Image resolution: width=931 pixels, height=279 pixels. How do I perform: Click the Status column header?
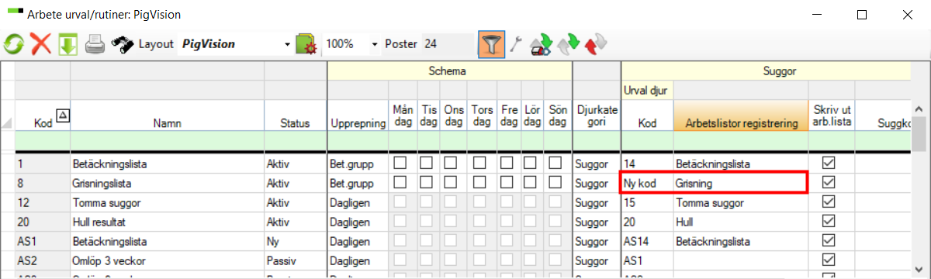click(295, 123)
